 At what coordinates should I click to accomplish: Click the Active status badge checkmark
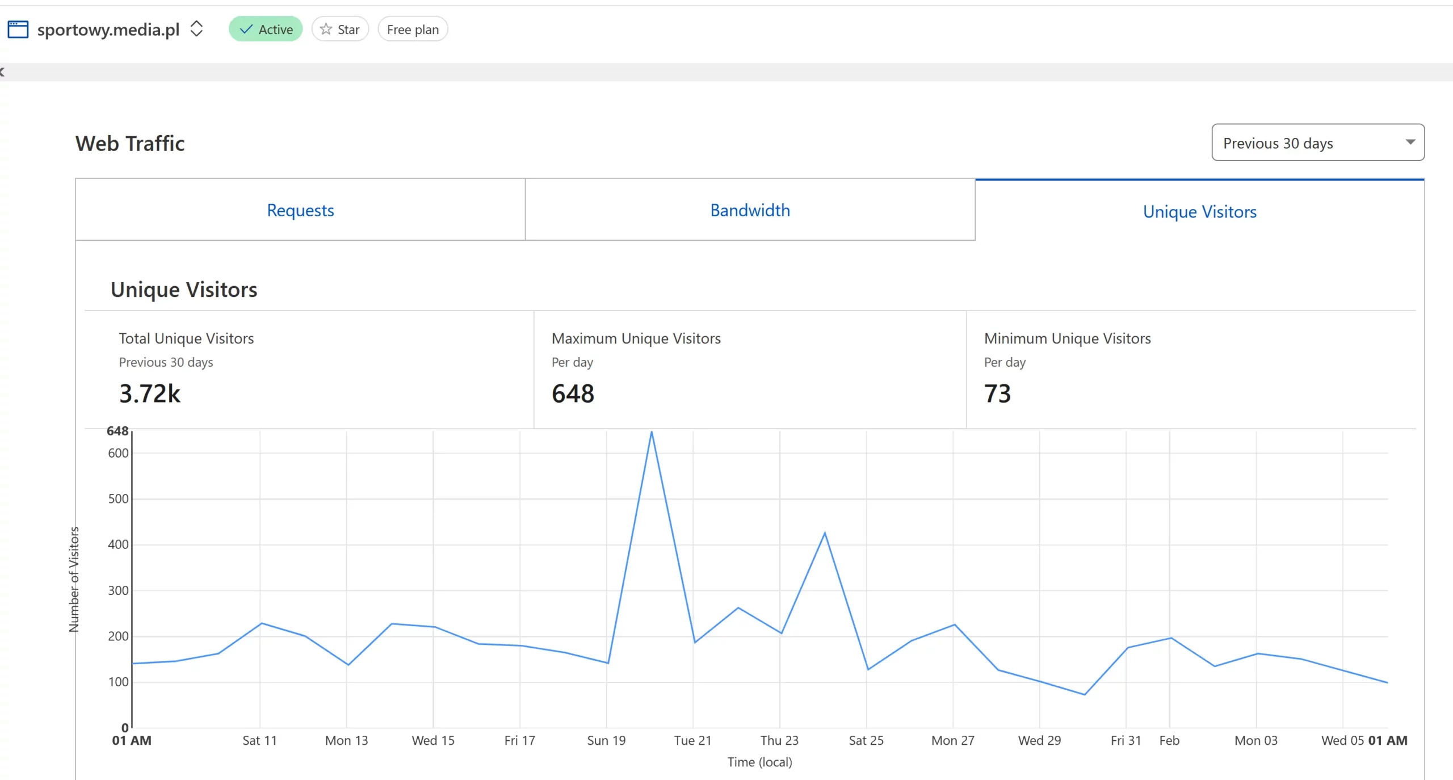tap(246, 30)
